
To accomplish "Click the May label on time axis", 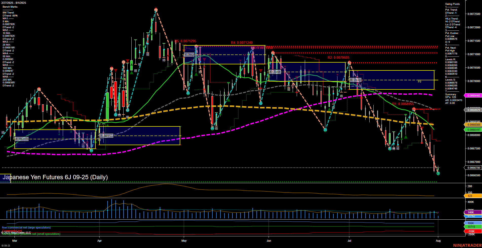I will (184, 241).
